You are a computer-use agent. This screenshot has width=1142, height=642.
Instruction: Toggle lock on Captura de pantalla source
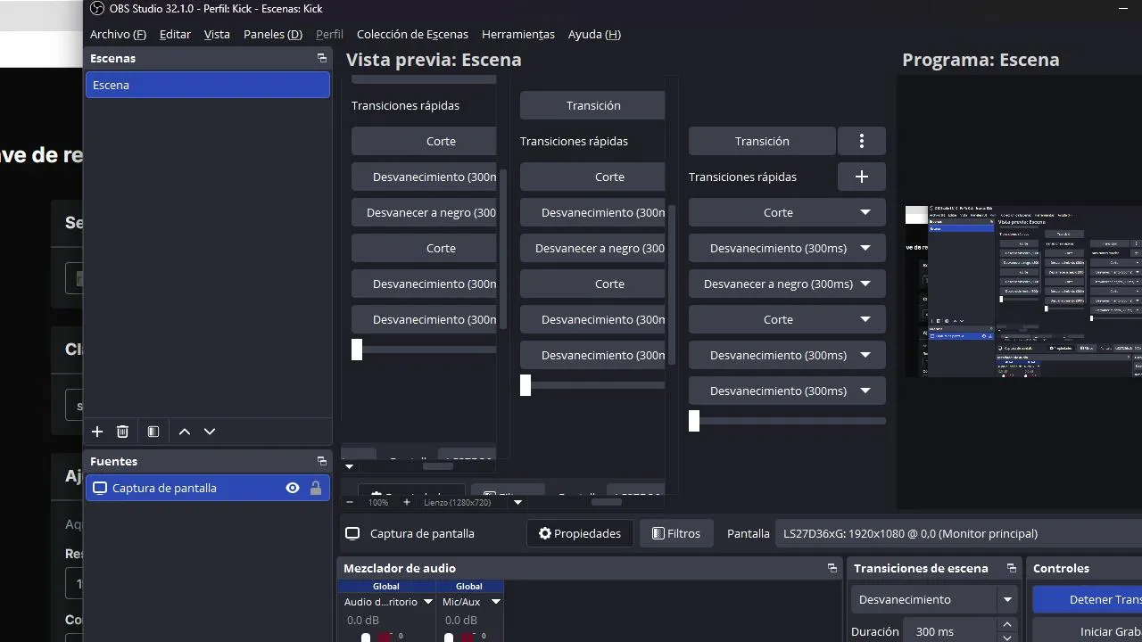(x=316, y=488)
